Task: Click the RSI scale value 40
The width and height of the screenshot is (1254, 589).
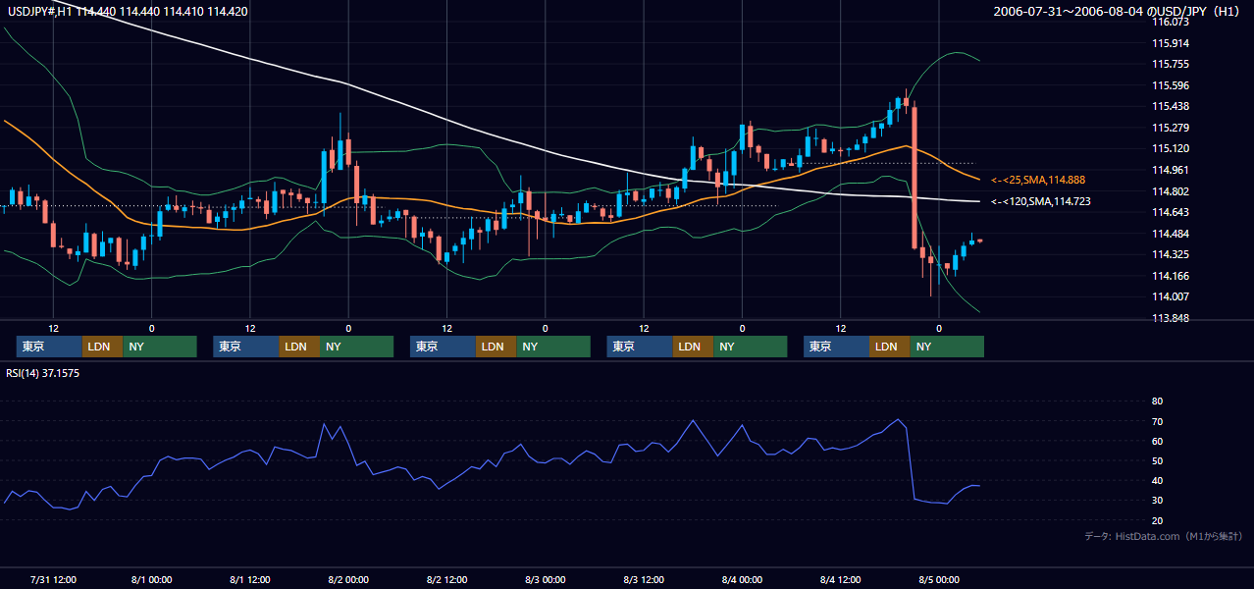Action: pos(1157,480)
